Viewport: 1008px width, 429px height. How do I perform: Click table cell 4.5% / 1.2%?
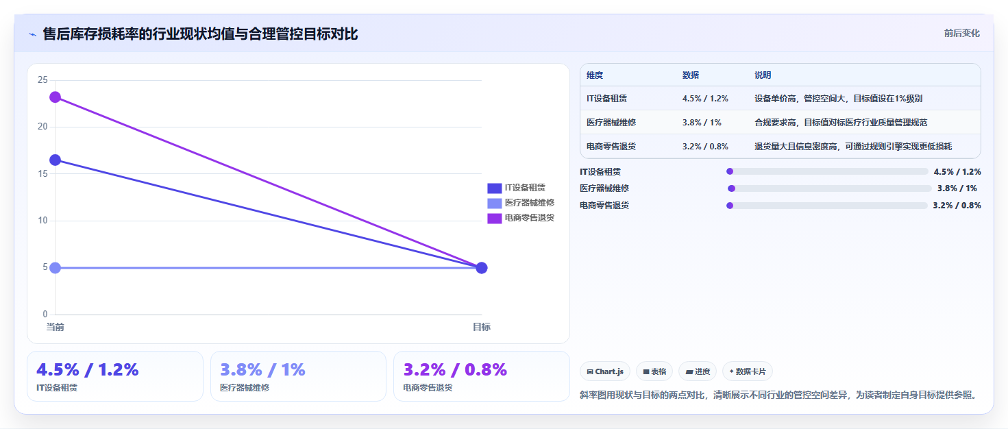(x=705, y=99)
